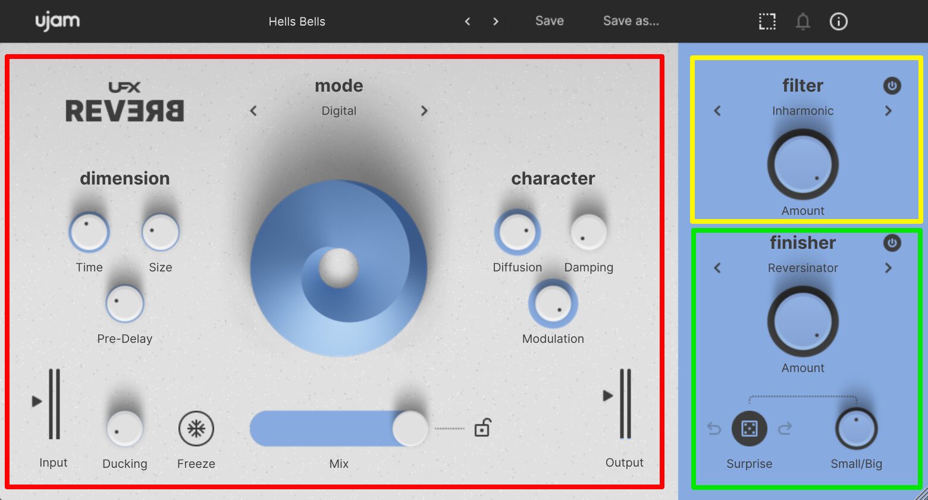This screenshot has width=928, height=500.
Task: Open the preset name Hells Bells
Action: click(x=297, y=21)
